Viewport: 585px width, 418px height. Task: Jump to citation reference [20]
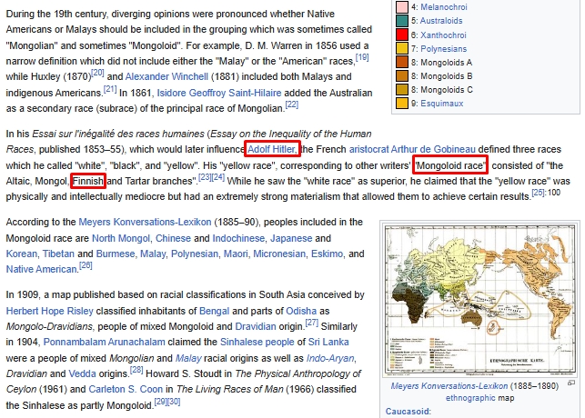pyautogui.click(x=97, y=73)
